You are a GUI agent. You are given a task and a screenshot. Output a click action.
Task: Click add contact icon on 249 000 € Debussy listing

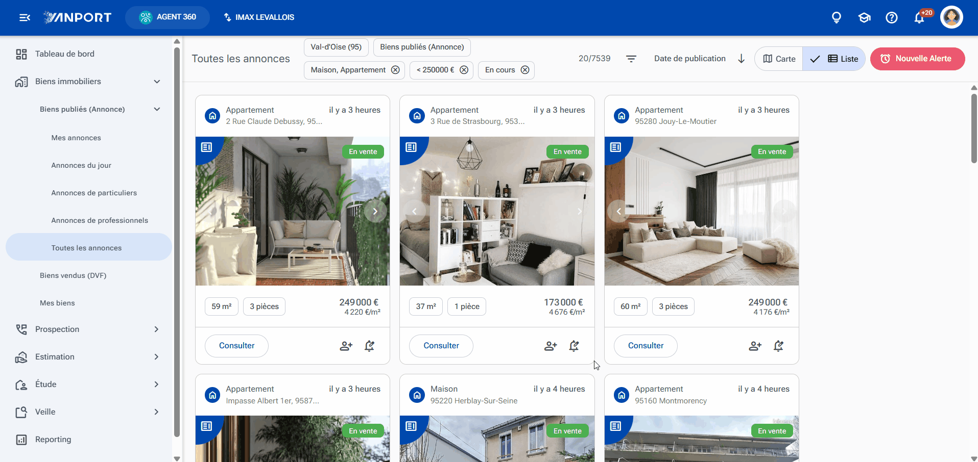346,346
